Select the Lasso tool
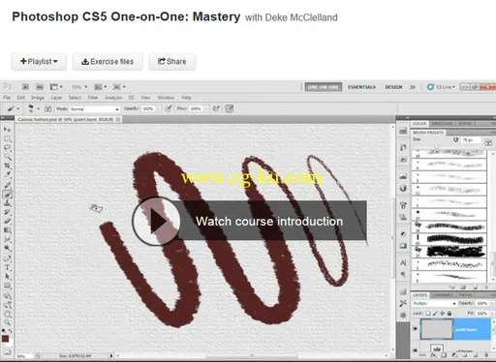Image resolution: width=496 pixels, height=362 pixels. (7, 148)
